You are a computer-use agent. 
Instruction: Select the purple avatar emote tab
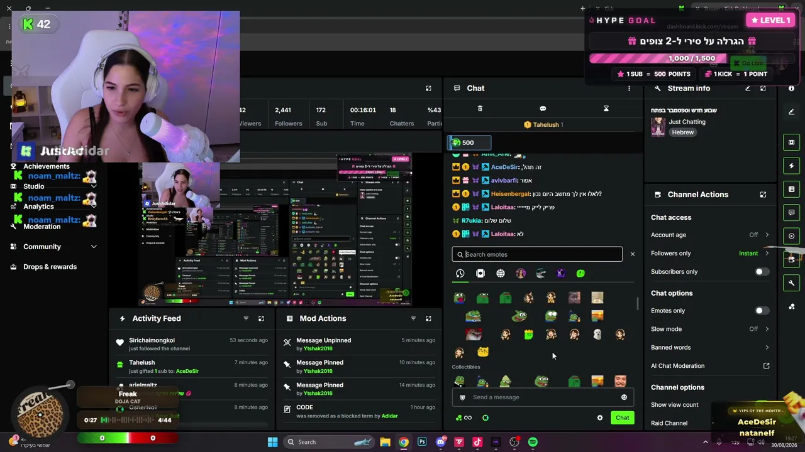pyautogui.click(x=560, y=274)
